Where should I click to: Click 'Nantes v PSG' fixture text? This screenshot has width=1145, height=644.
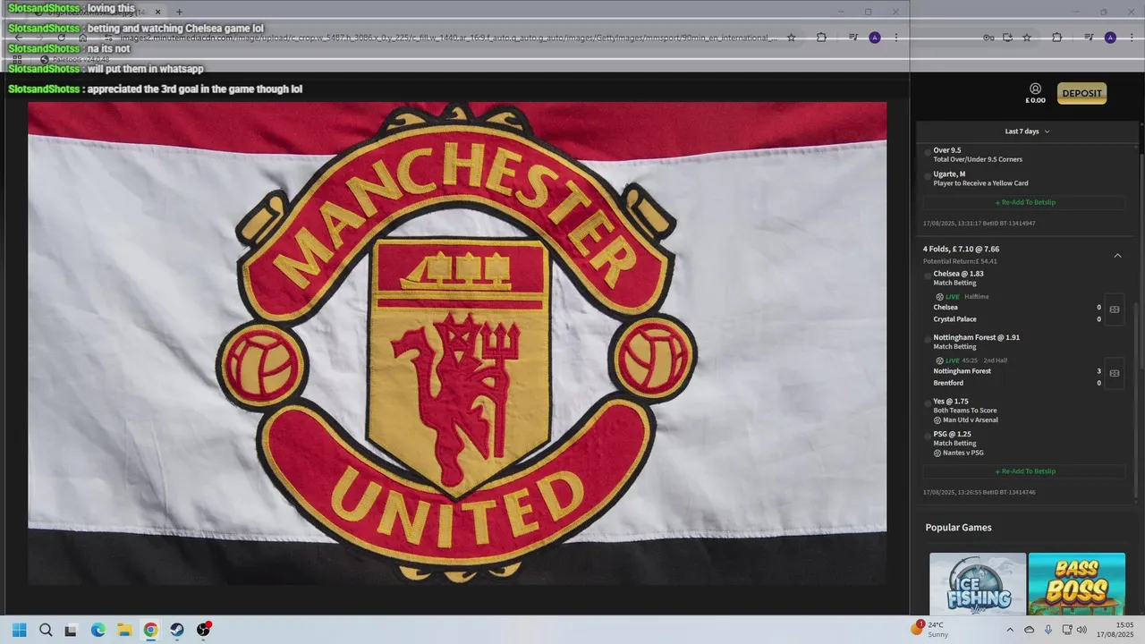963,453
